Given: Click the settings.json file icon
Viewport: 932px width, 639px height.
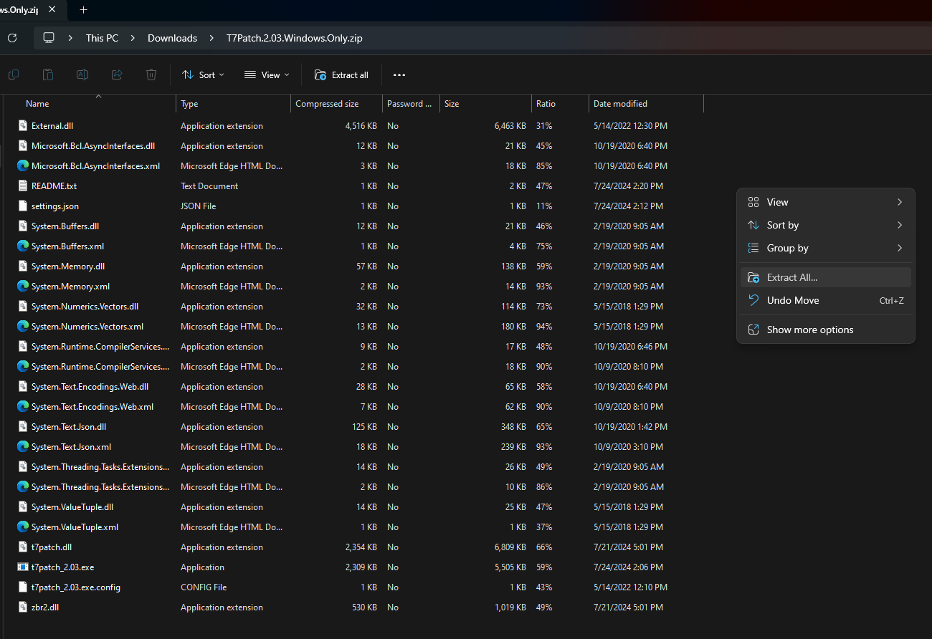Looking at the screenshot, I should click(23, 206).
